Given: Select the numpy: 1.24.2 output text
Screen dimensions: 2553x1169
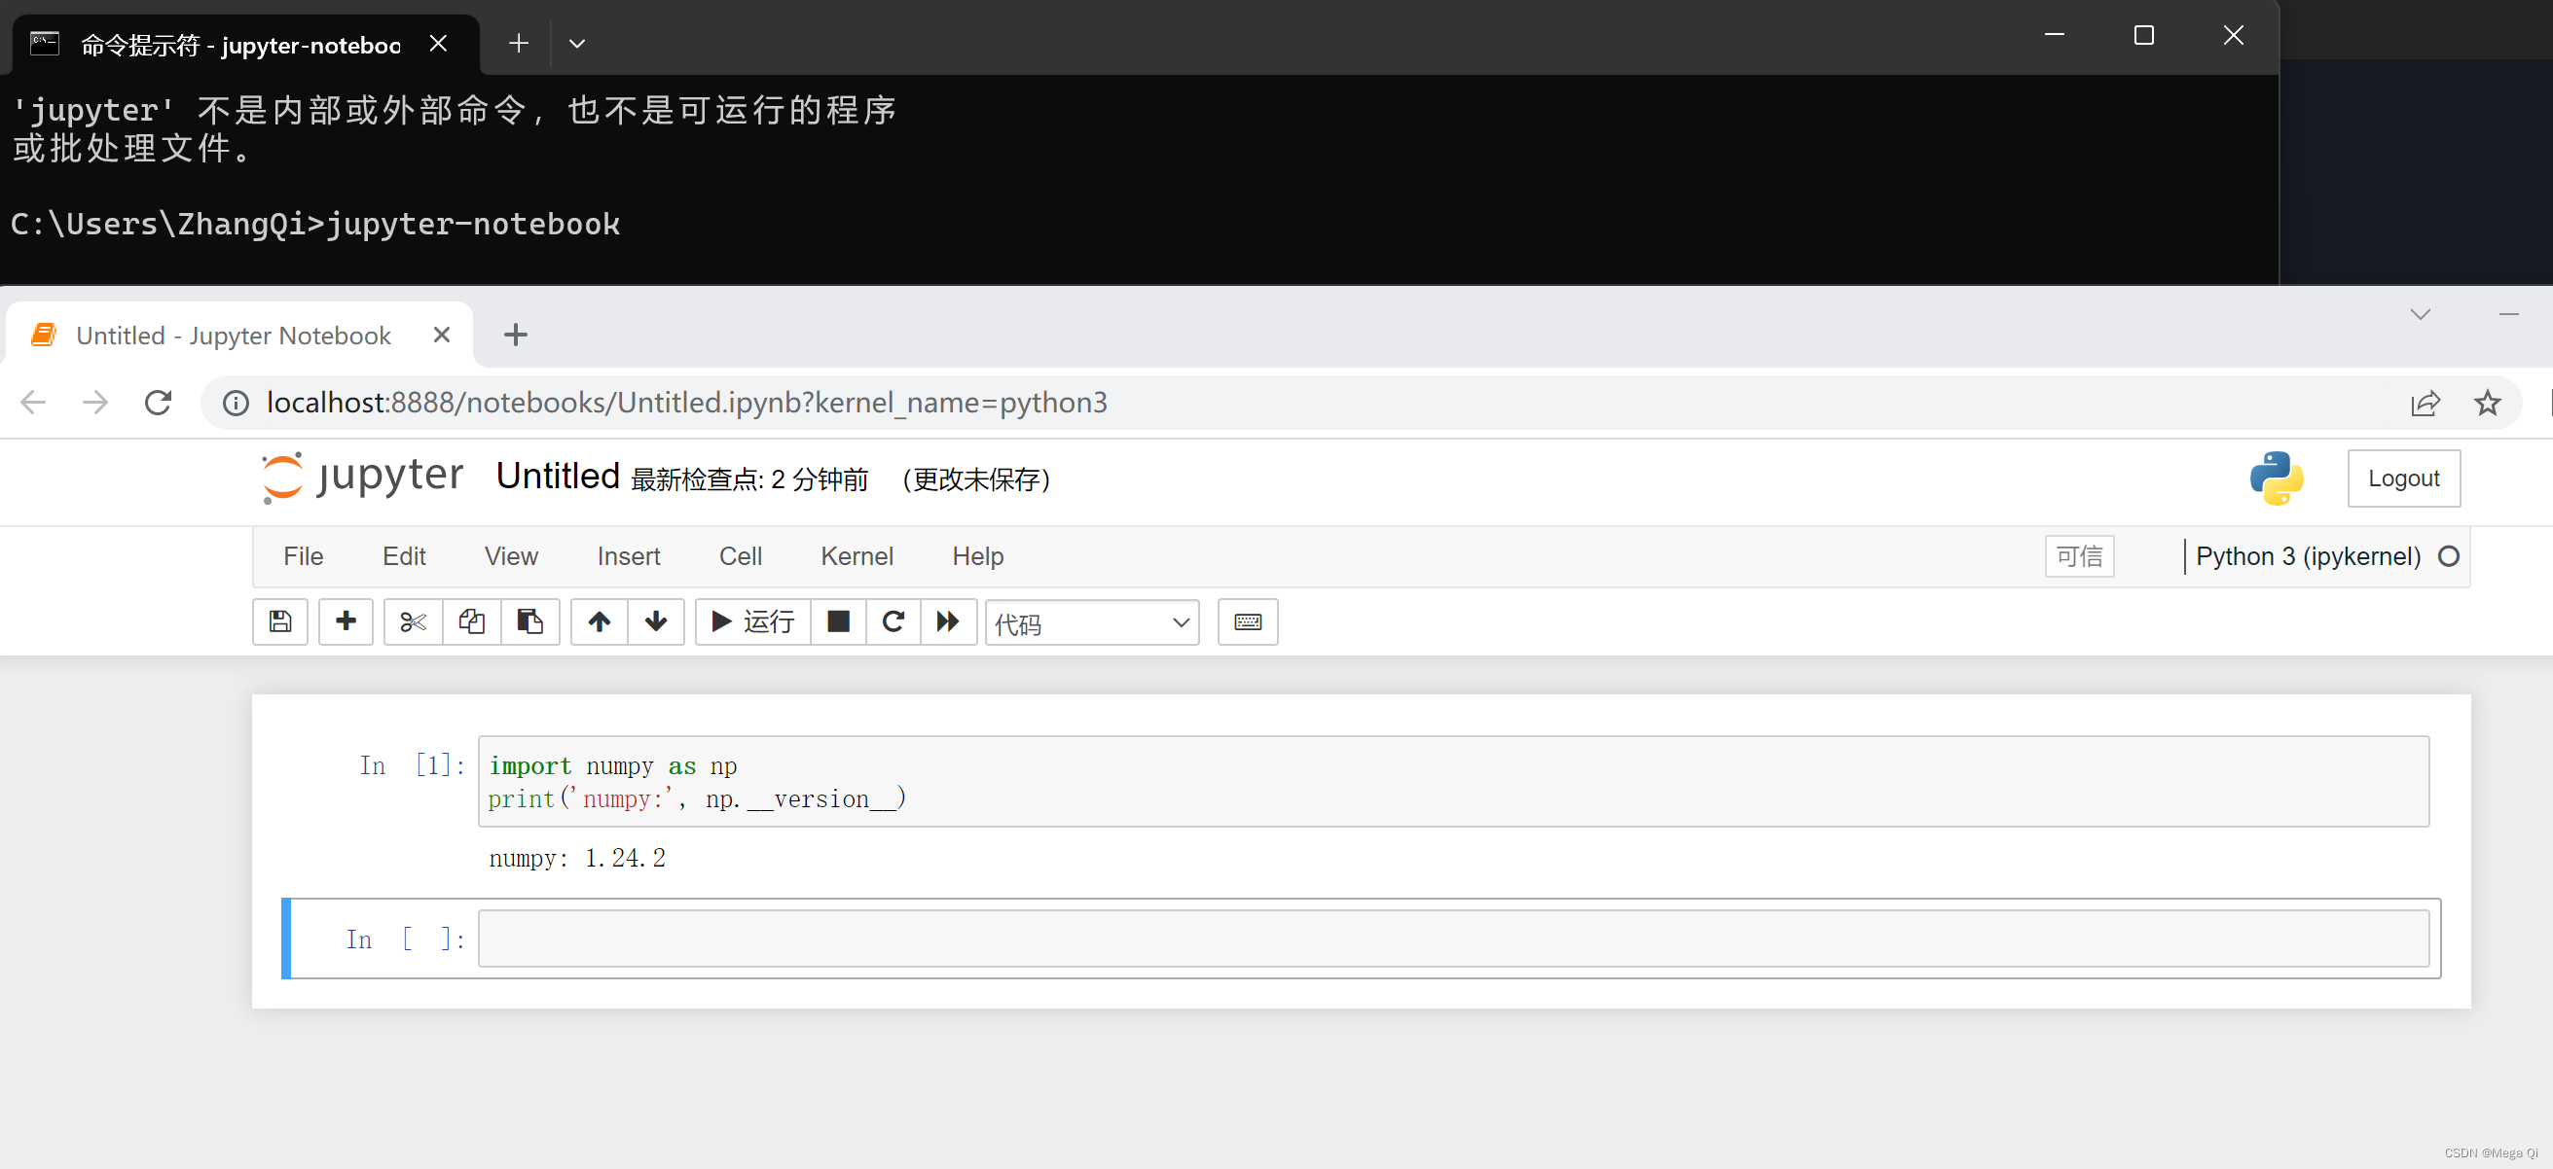Looking at the screenshot, I should tap(577, 858).
